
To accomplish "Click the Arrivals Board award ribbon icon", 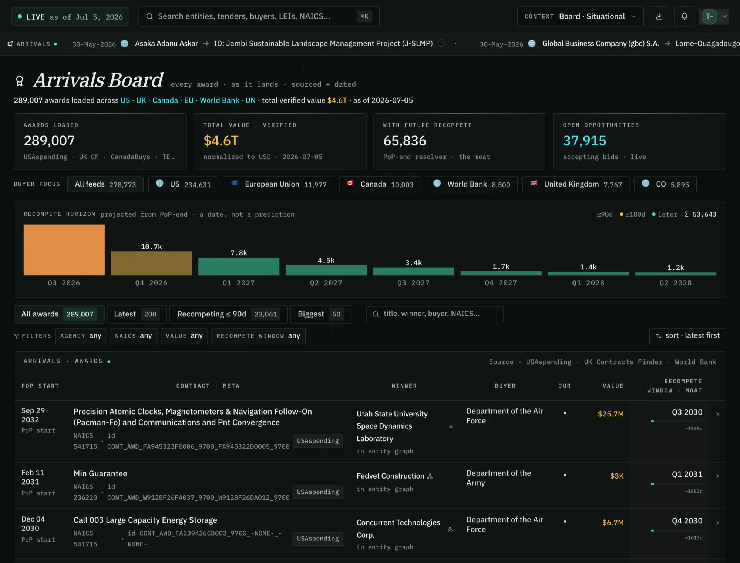I will pyautogui.click(x=20, y=81).
